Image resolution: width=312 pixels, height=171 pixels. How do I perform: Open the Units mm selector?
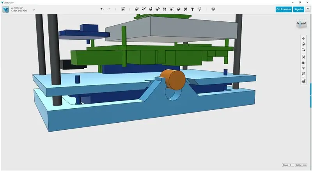[301, 165]
